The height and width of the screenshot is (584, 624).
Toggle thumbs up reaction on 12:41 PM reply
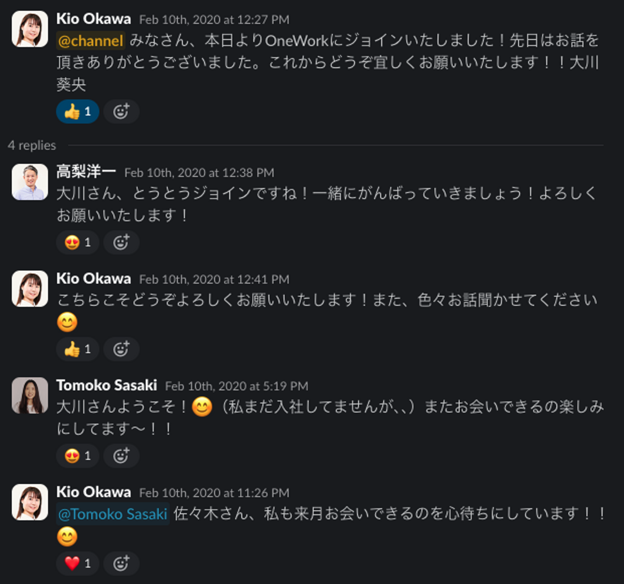pyautogui.click(x=78, y=349)
